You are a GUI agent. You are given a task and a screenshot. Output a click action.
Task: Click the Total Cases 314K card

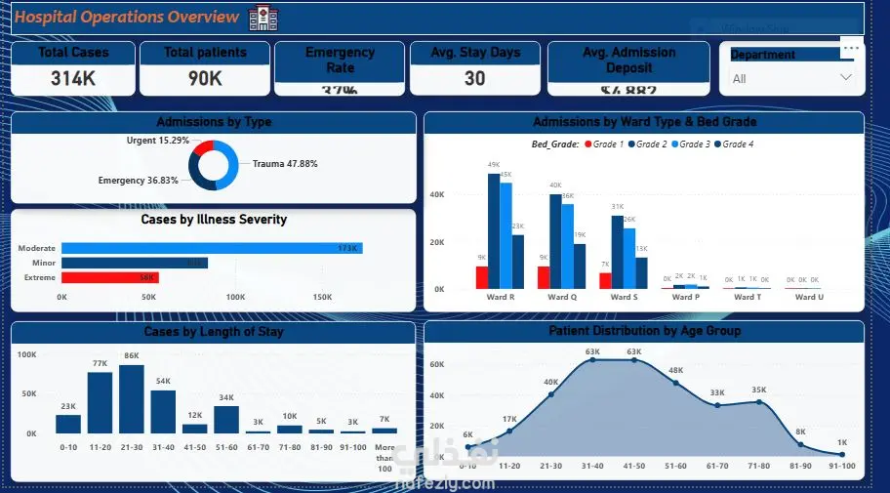(x=73, y=68)
